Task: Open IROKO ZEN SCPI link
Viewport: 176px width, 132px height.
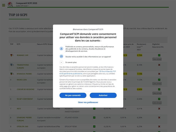Action: [22, 80]
